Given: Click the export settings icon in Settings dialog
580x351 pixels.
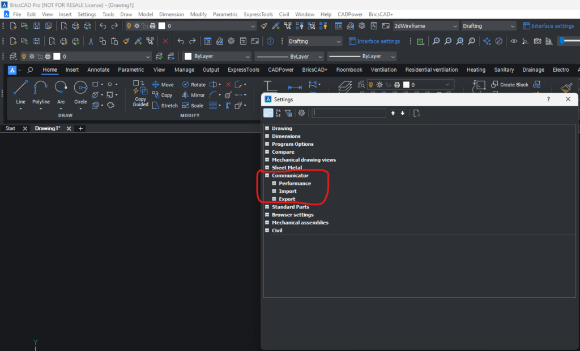Looking at the screenshot, I should pyautogui.click(x=416, y=113).
